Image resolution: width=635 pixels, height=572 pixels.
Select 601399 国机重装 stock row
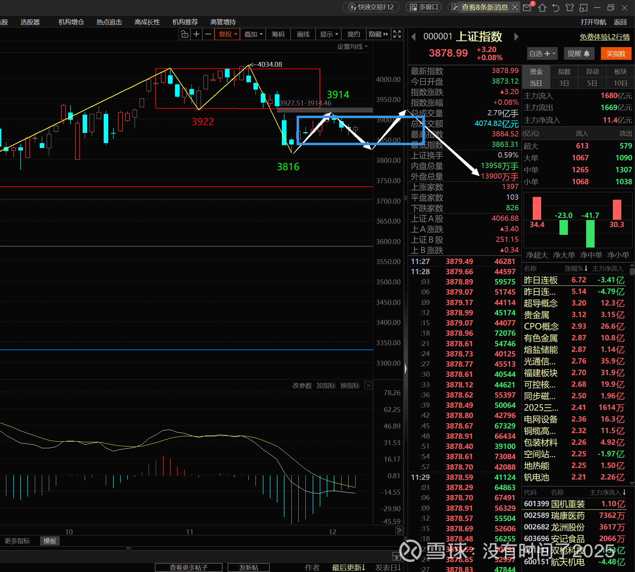575,504
